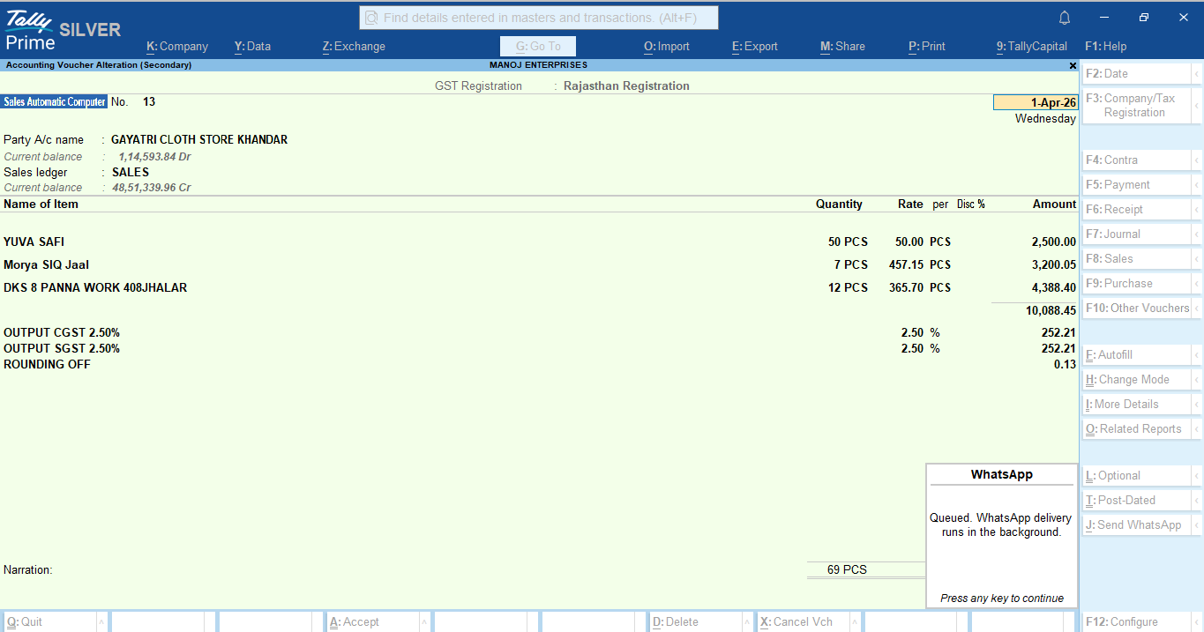
Task: Click the X: Cancel Vch button
Action: click(x=803, y=622)
